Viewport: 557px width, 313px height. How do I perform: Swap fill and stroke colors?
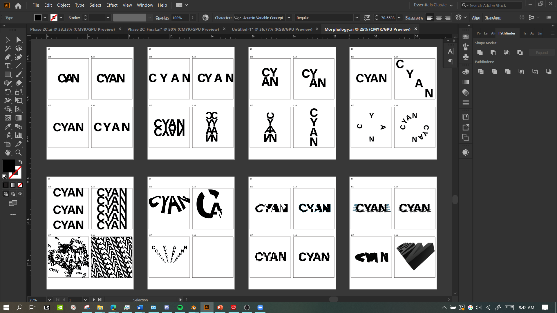20,162
